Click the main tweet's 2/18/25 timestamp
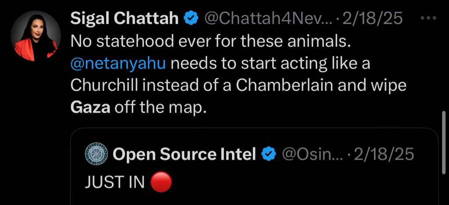 tap(372, 18)
